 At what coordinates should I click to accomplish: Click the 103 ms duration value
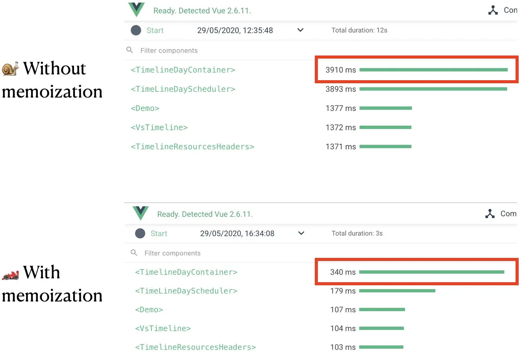point(343,347)
